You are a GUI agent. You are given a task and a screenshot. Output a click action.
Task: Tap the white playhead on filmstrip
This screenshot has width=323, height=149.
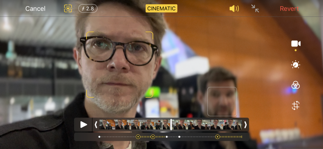pos(171,125)
